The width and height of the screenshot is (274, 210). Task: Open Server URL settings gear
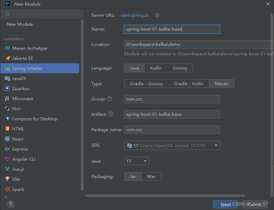[x=157, y=15]
